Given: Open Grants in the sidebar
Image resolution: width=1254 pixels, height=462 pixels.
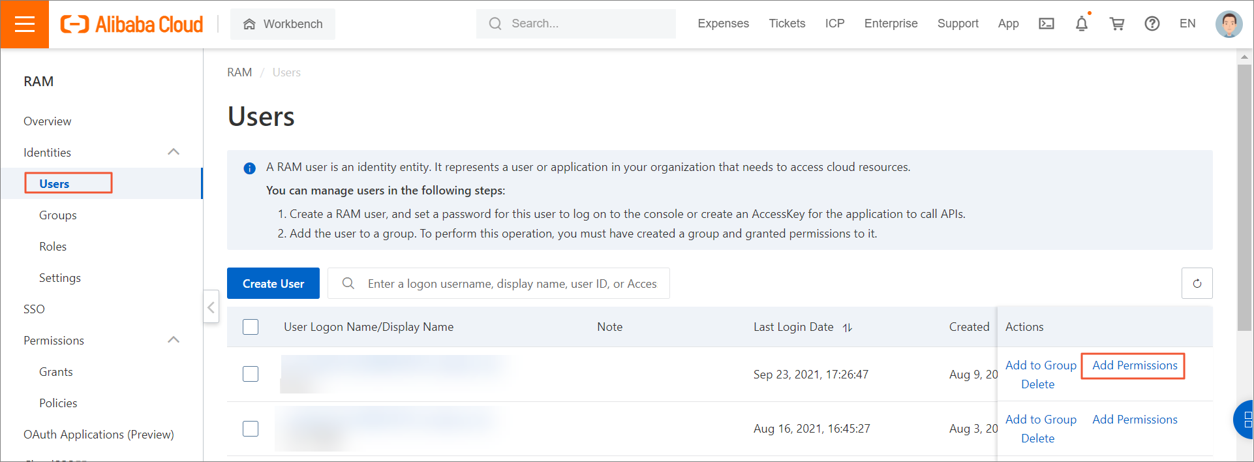Looking at the screenshot, I should [x=56, y=372].
